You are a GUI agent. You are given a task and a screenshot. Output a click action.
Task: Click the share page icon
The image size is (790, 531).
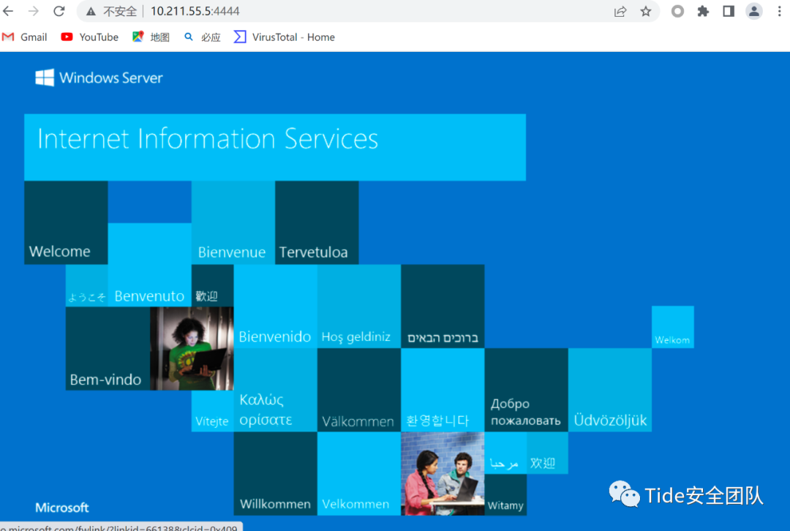click(620, 11)
